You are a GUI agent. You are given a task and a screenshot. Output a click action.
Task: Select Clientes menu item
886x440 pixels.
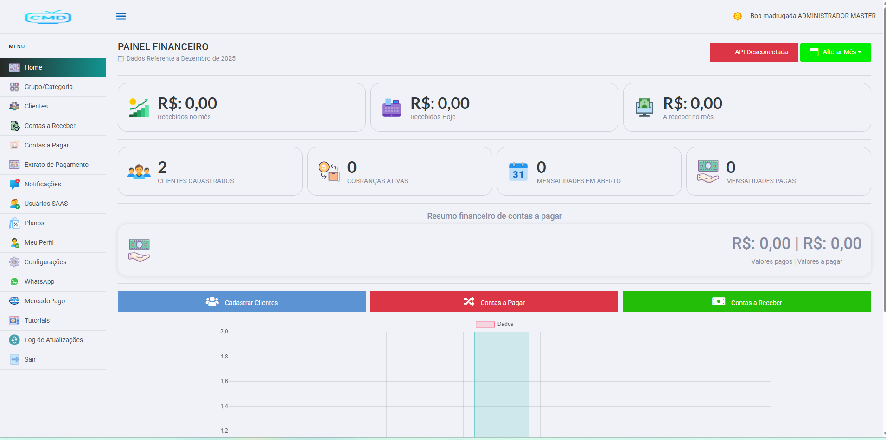[36, 106]
